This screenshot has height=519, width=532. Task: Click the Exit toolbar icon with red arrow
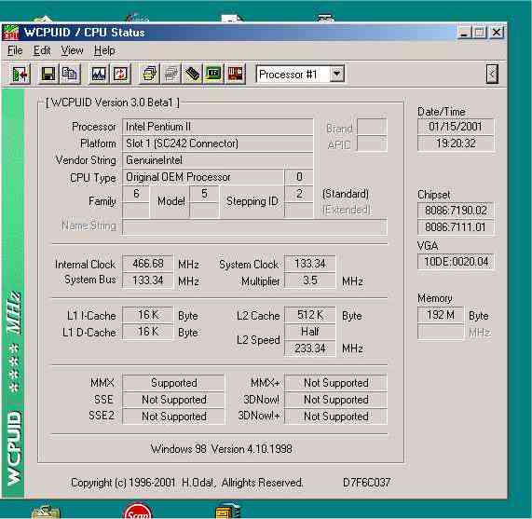(x=20, y=74)
